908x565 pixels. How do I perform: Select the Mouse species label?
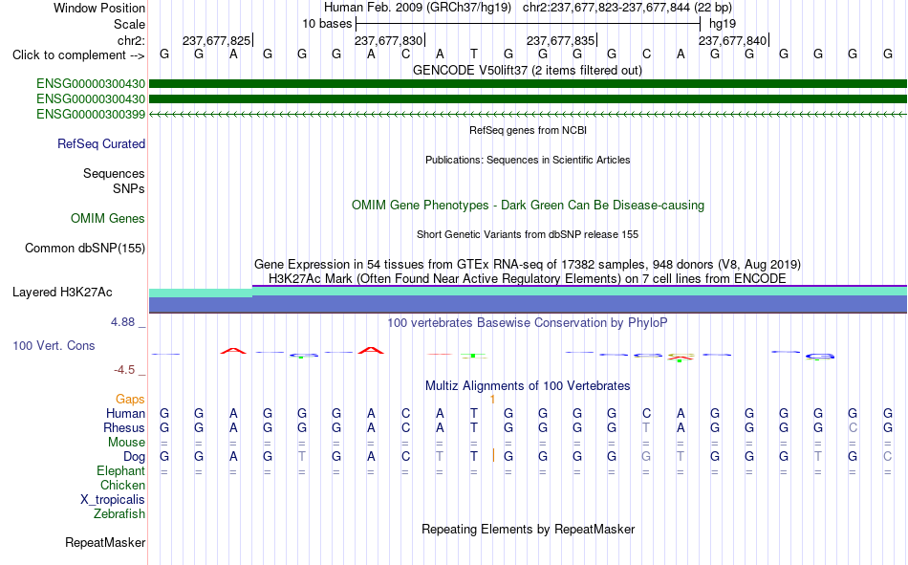pos(126,442)
